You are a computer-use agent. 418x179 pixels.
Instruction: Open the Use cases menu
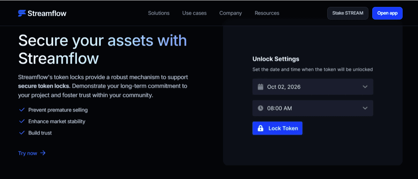coord(194,13)
